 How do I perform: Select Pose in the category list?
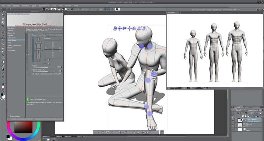pyautogui.click(x=9, y=43)
